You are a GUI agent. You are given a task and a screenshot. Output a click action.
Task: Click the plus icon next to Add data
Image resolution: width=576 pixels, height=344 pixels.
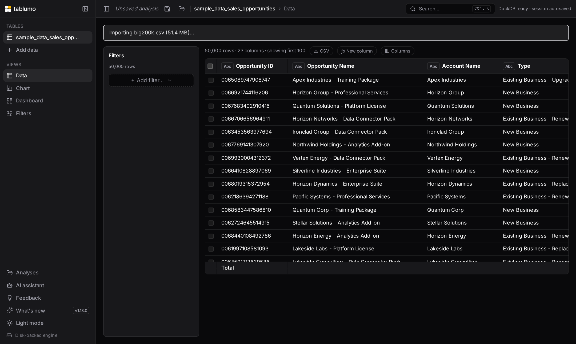10,50
